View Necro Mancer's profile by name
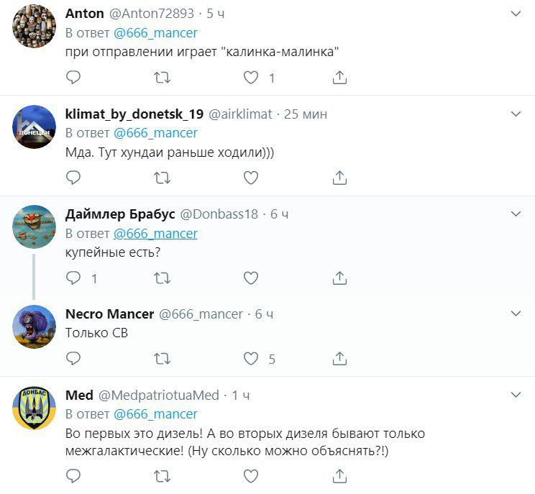Image resolution: width=535 pixels, height=494 pixels. point(109,314)
